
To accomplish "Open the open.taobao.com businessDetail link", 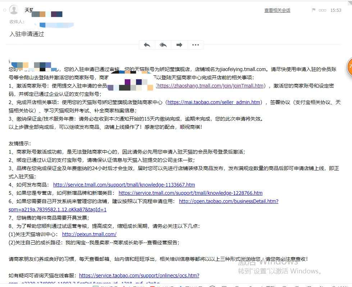I will [x=229, y=201].
